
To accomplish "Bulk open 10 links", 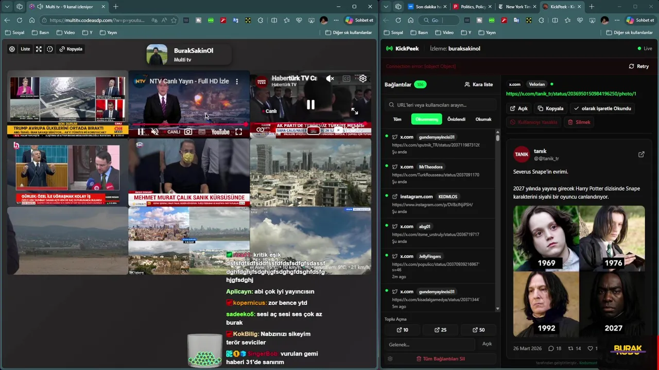I will point(402,330).
